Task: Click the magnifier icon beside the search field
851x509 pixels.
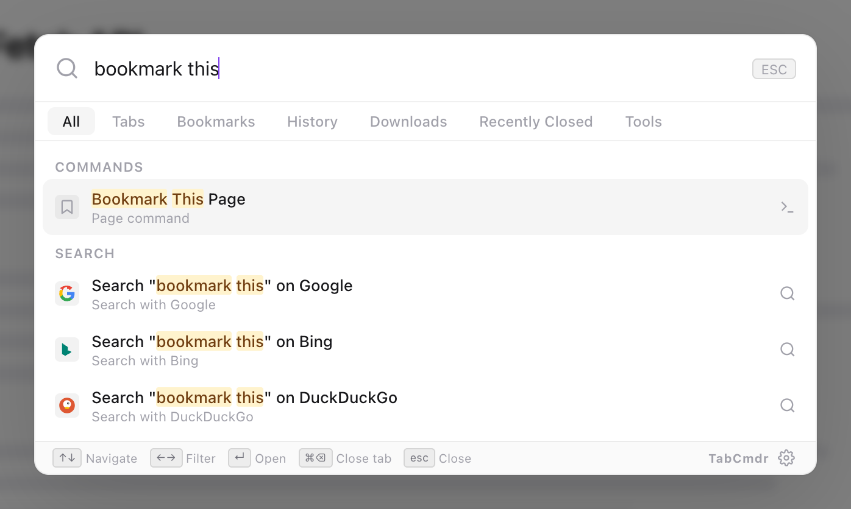Action: click(67, 68)
